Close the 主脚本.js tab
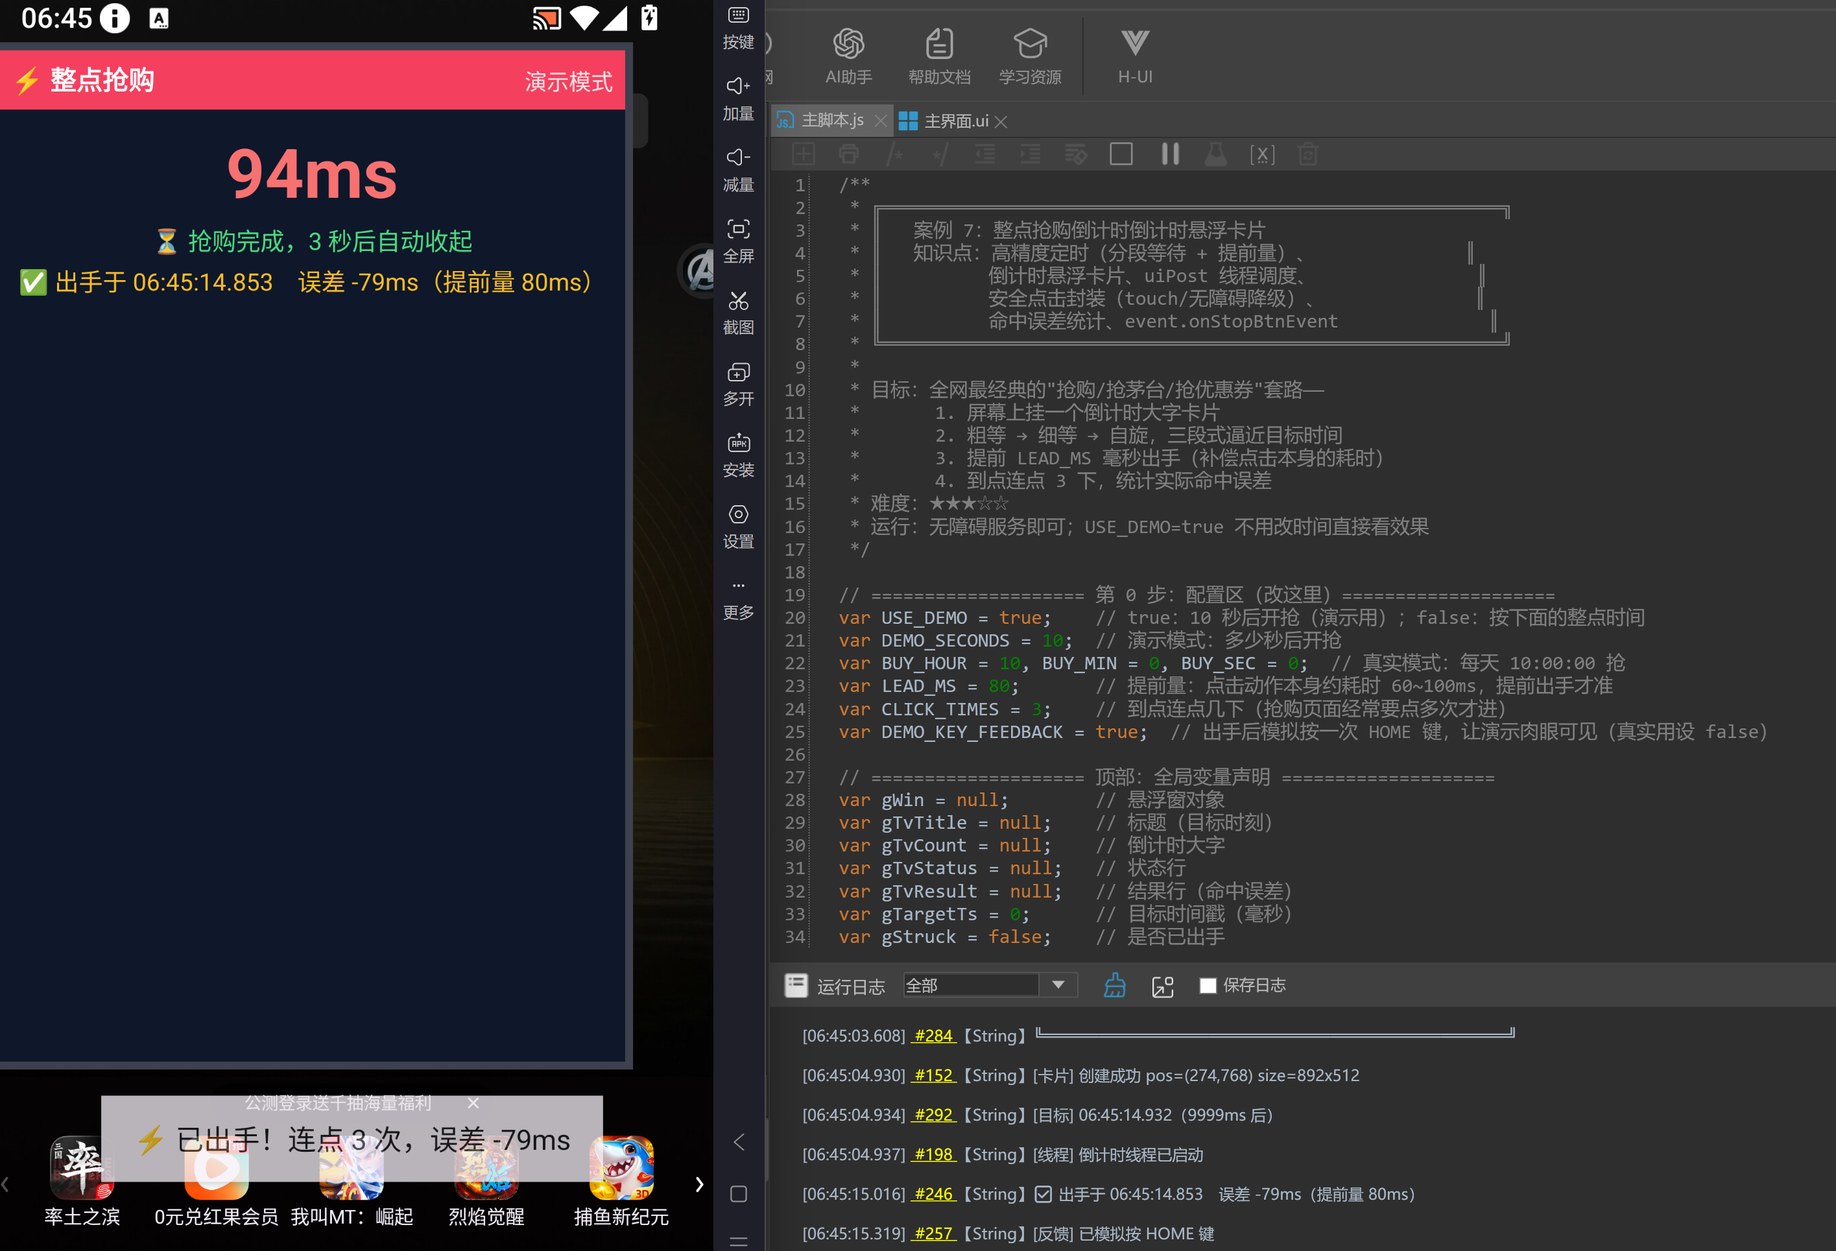Image resolution: width=1836 pixels, height=1251 pixels. (880, 121)
